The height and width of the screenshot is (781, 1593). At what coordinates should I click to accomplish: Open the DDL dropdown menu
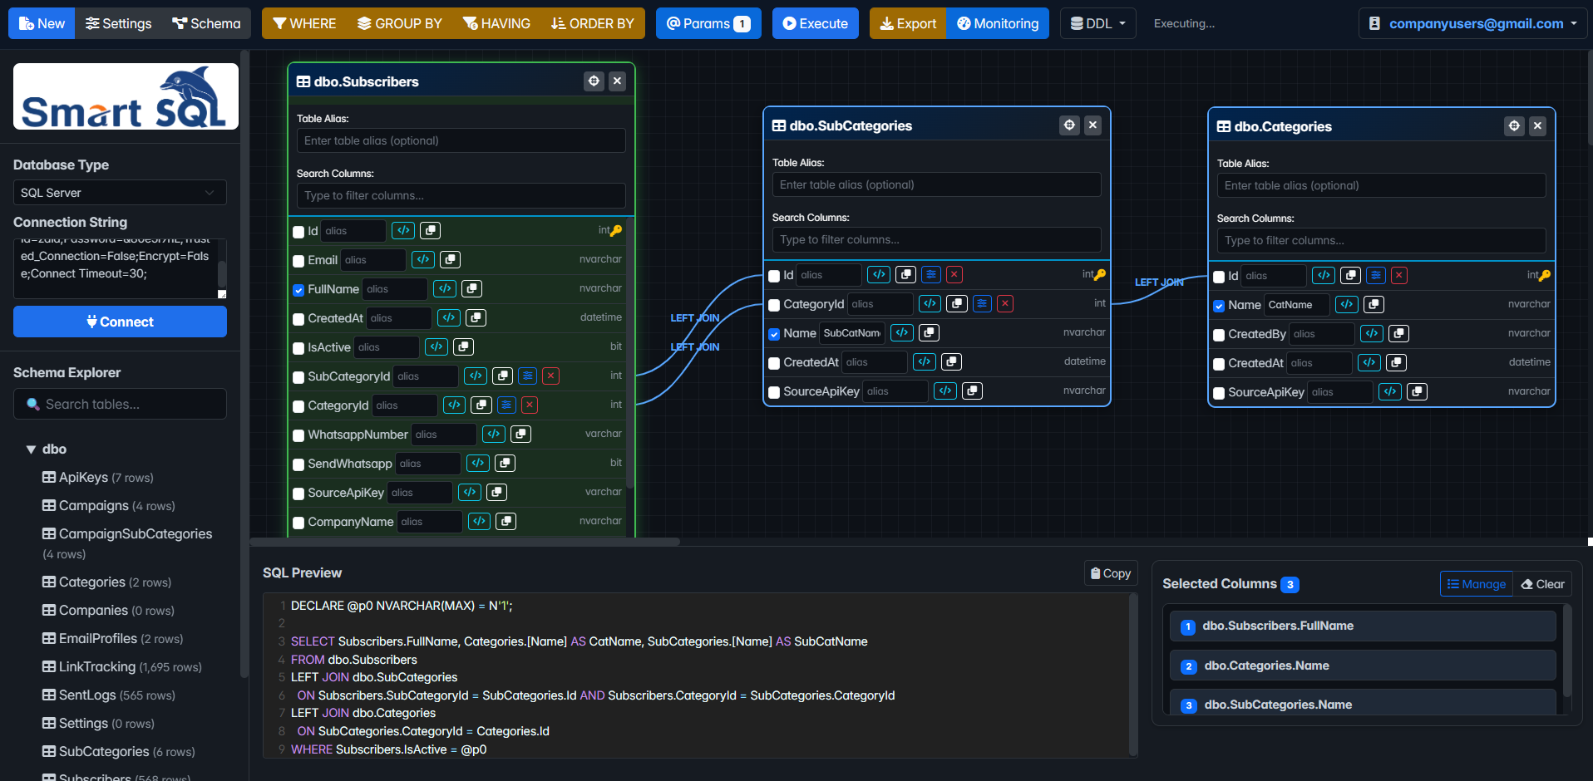click(x=1097, y=23)
